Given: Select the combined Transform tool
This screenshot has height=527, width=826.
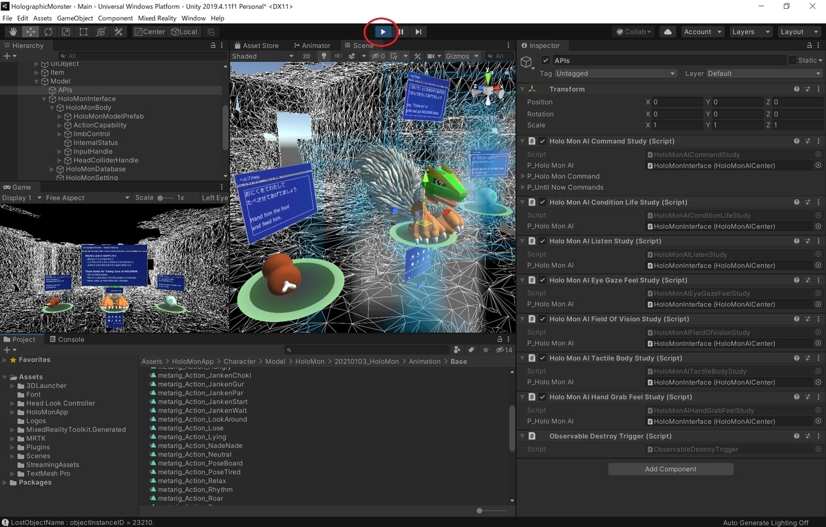Looking at the screenshot, I should tap(101, 32).
